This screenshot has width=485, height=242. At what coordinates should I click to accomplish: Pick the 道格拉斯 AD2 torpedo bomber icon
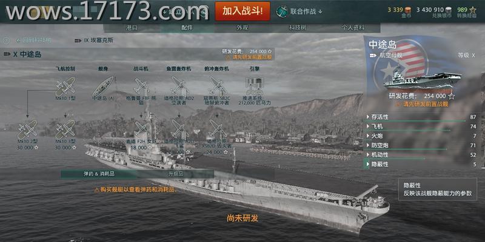point(179,87)
